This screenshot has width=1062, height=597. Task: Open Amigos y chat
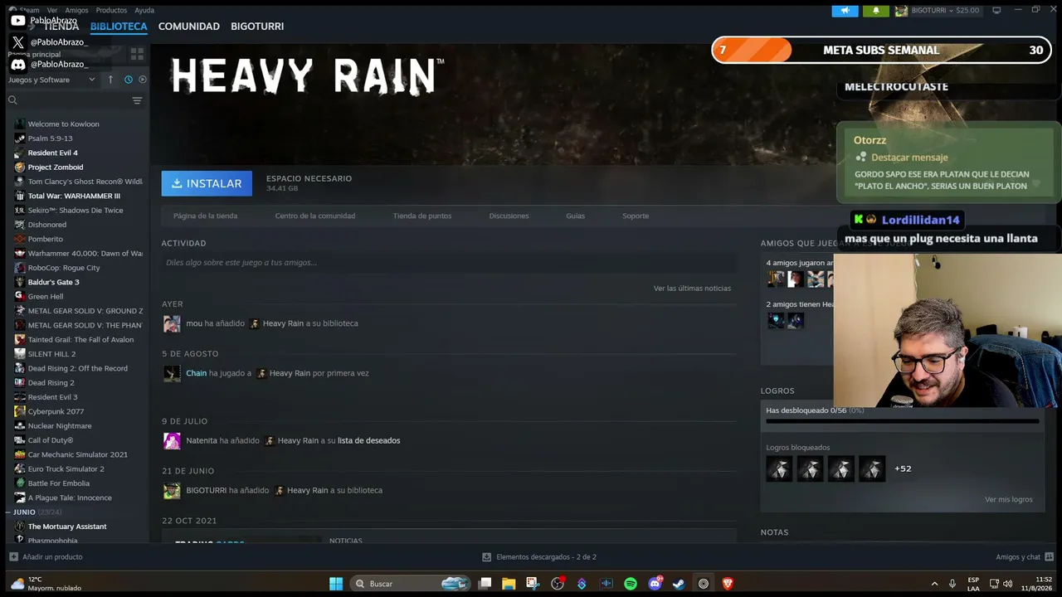tap(1025, 557)
